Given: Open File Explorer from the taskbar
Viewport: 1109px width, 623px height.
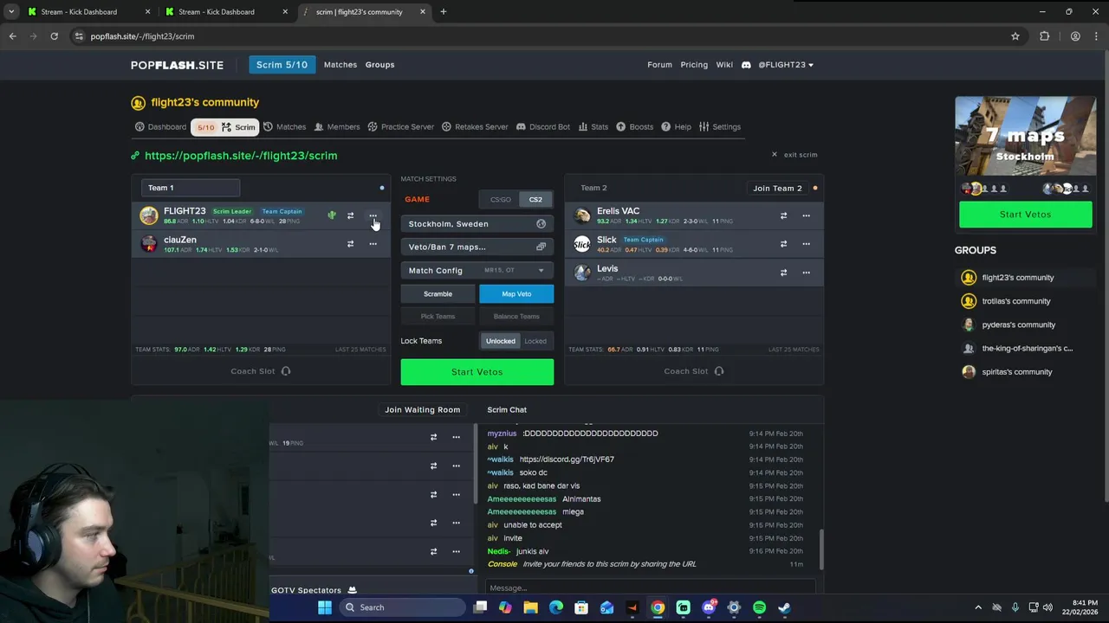Looking at the screenshot, I should pos(530,607).
